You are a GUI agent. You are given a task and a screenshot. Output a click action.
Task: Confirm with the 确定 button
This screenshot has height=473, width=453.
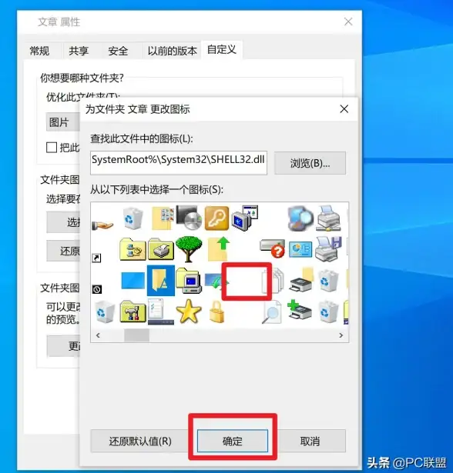tap(233, 441)
